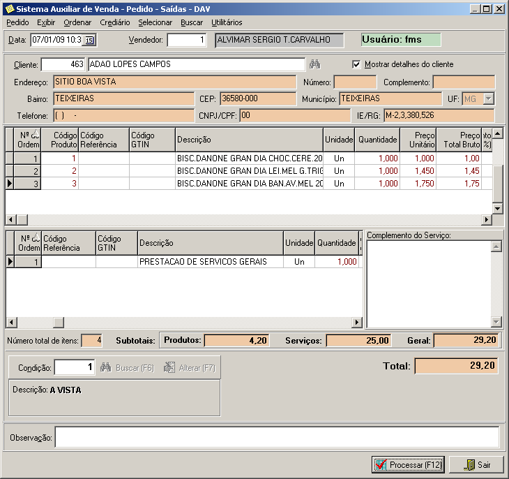
Task: Click the Serviços subtotal field 25,00
Action: [x=358, y=341]
